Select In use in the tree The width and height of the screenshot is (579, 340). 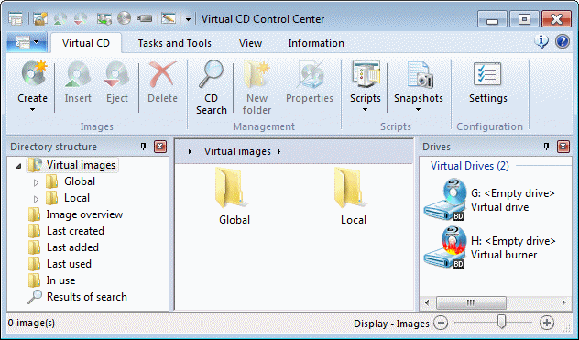pos(60,280)
